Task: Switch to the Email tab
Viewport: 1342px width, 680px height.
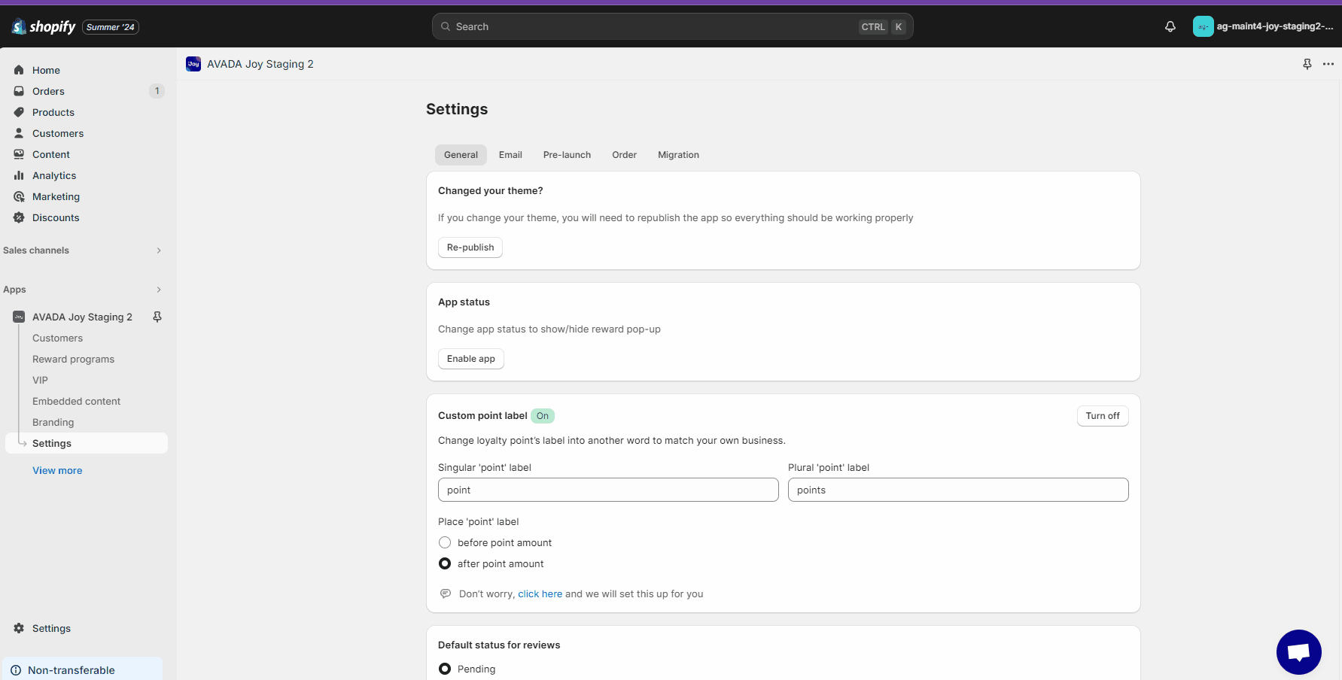Action: pos(510,155)
